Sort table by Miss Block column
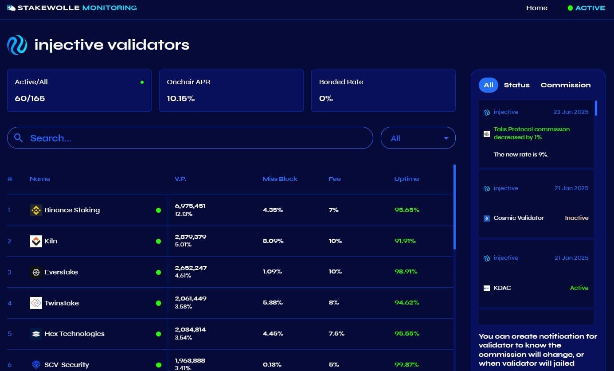This screenshot has width=614, height=371. coord(280,179)
